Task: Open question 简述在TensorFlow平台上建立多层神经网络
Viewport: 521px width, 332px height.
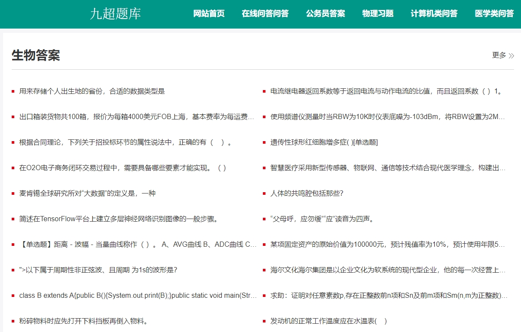Action: 118,219
